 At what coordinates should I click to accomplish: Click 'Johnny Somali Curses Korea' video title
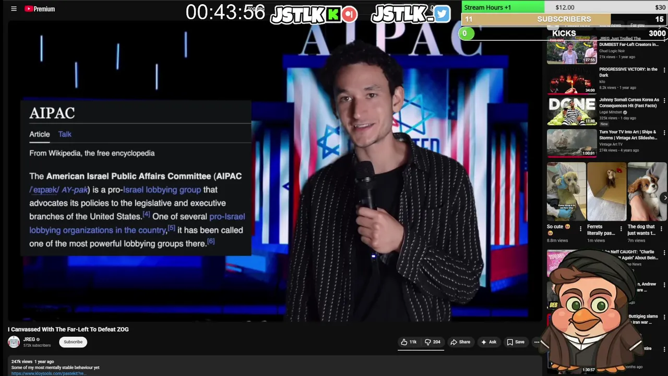(x=629, y=102)
